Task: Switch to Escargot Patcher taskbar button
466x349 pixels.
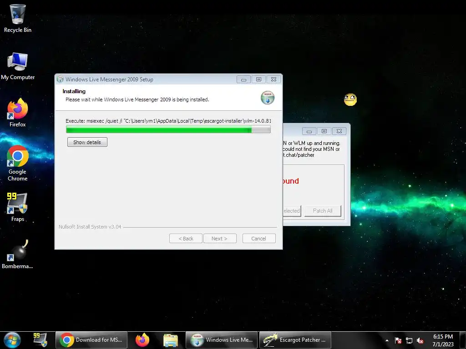Action: point(295,340)
